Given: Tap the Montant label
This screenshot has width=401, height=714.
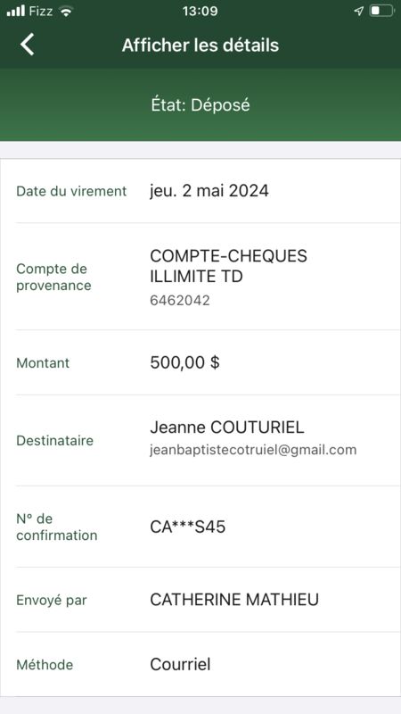Looking at the screenshot, I should pyautogui.click(x=43, y=363).
